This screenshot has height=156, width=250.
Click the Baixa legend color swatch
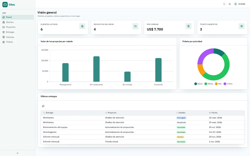coord(196,84)
